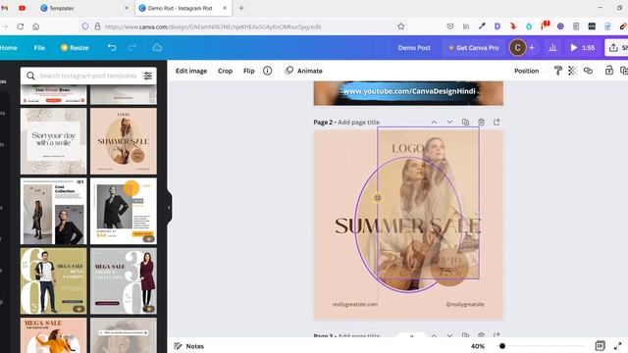The width and height of the screenshot is (628, 353).
Task: Open the Edit image panel
Action: coord(191,71)
